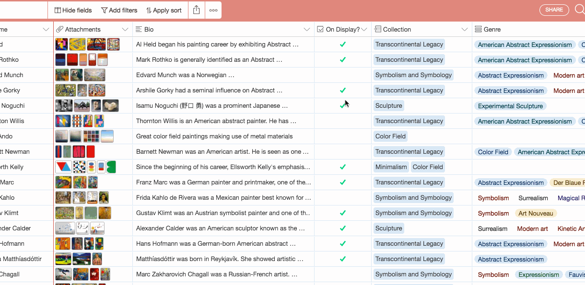Open first attachment thumbnail in Al Held row
This screenshot has height=285, width=585.
coord(61,45)
